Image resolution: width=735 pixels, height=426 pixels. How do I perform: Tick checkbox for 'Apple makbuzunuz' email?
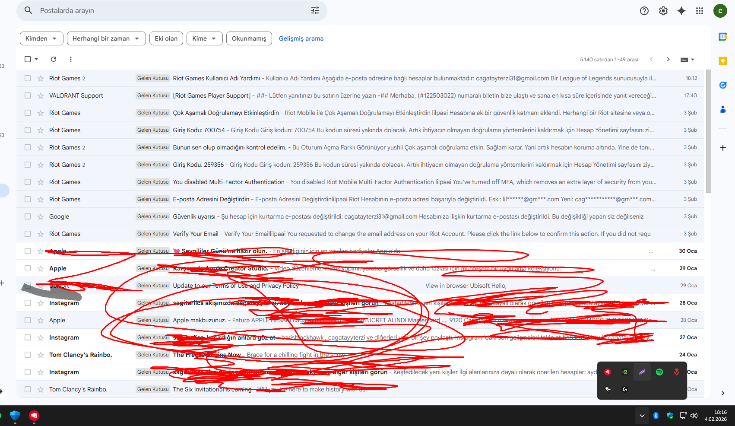[x=28, y=320]
